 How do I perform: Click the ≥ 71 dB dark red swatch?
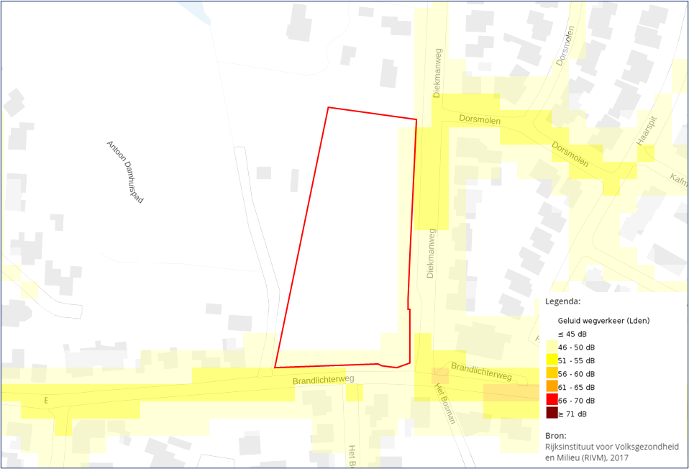coord(552,414)
